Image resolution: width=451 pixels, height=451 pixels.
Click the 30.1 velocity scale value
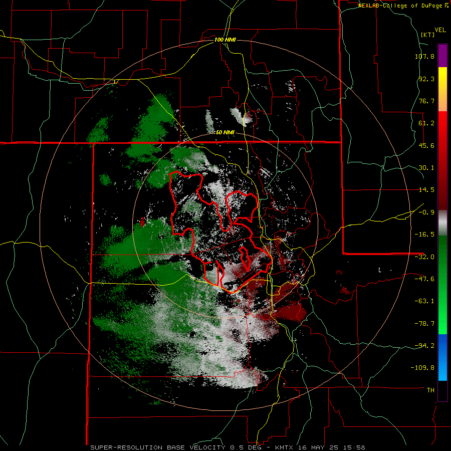click(x=426, y=168)
